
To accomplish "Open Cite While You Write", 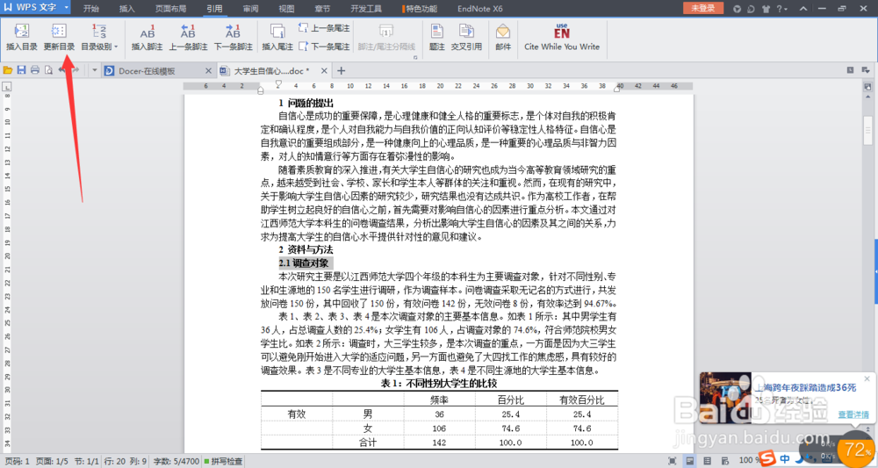I will pyautogui.click(x=562, y=38).
